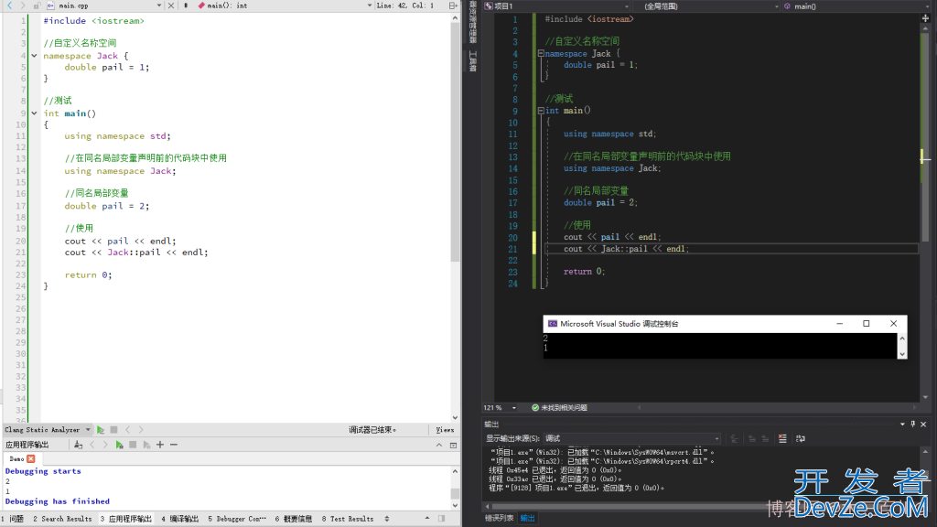Open the 输出 panel window options arrow
This screenshot has width=937, height=527.
(902, 425)
